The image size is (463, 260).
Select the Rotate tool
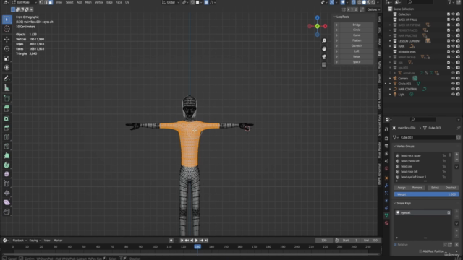[x=7, y=49]
